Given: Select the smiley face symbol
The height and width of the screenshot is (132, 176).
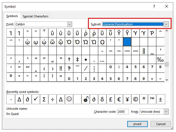Looking at the screenshot, I should coord(69,99).
